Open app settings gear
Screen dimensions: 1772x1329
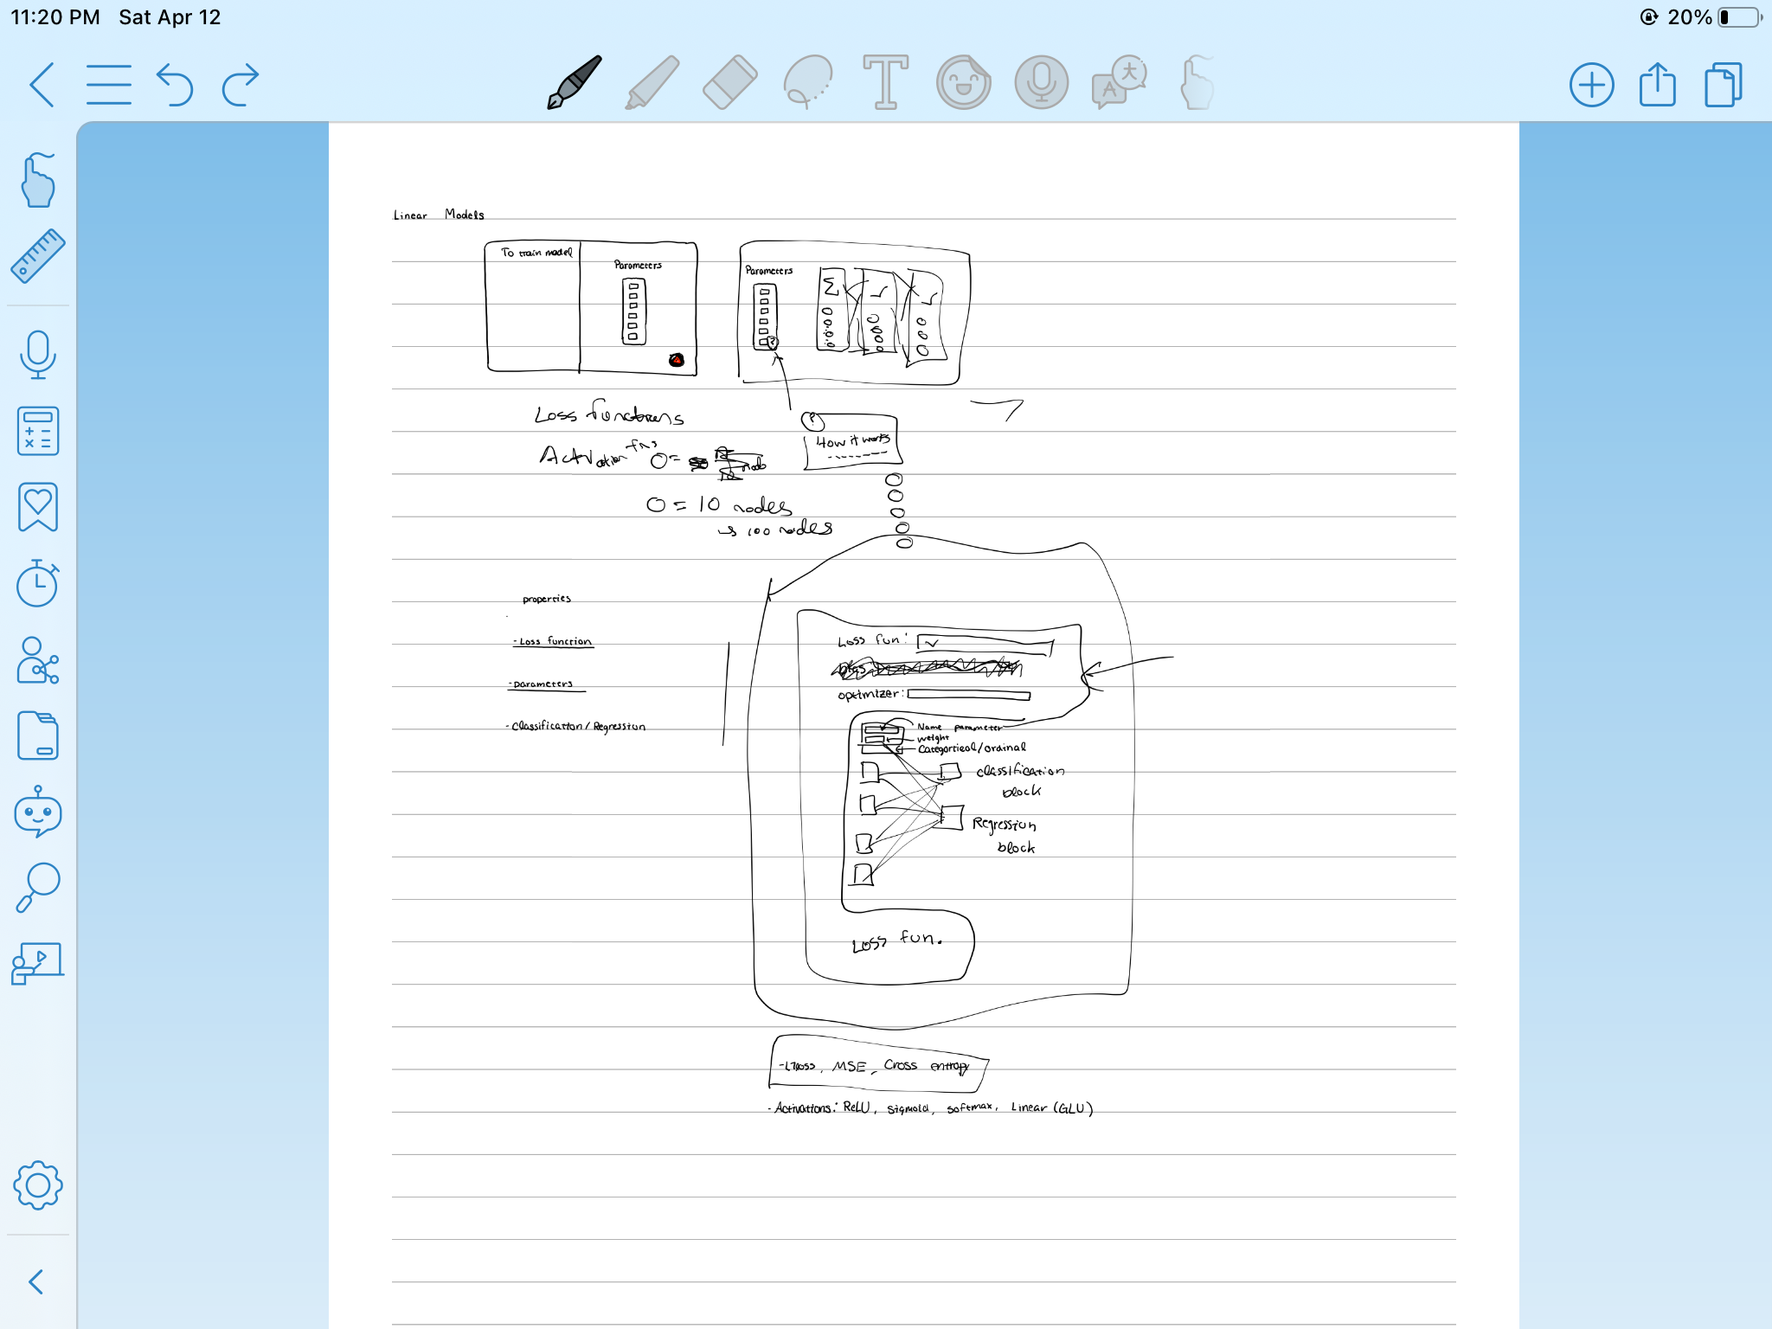click(x=38, y=1185)
